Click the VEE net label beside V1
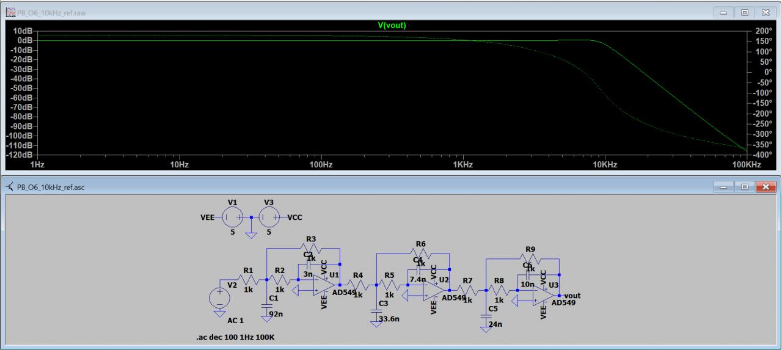The width and height of the screenshot is (782, 350). click(x=207, y=217)
